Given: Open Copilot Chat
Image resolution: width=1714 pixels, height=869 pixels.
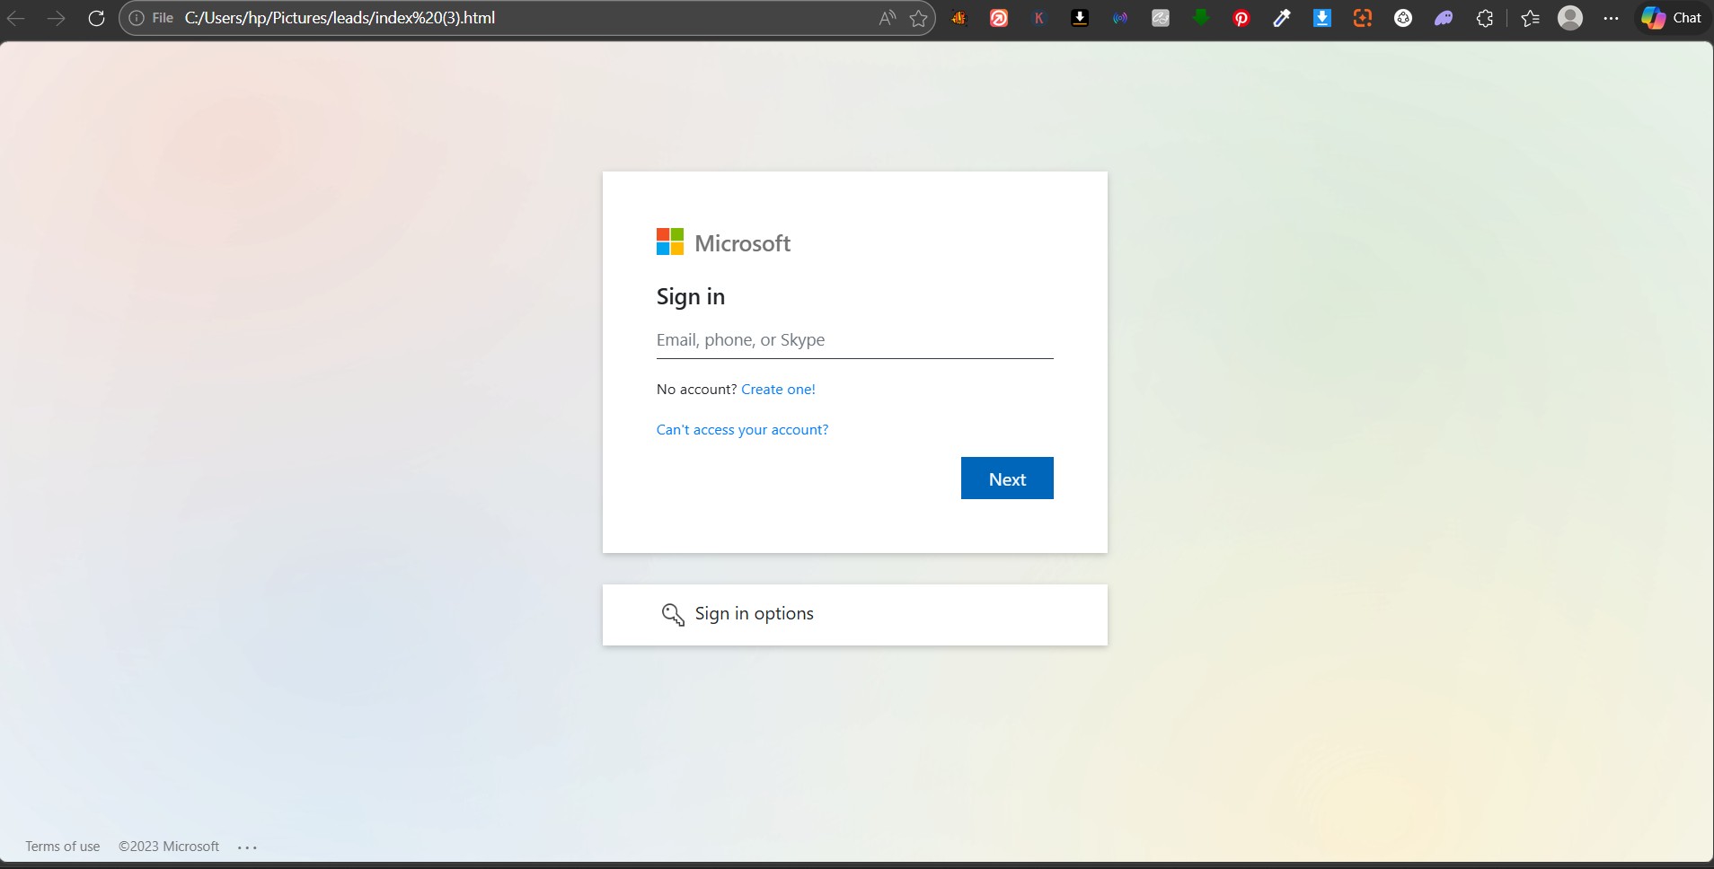Looking at the screenshot, I should pyautogui.click(x=1672, y=18).
